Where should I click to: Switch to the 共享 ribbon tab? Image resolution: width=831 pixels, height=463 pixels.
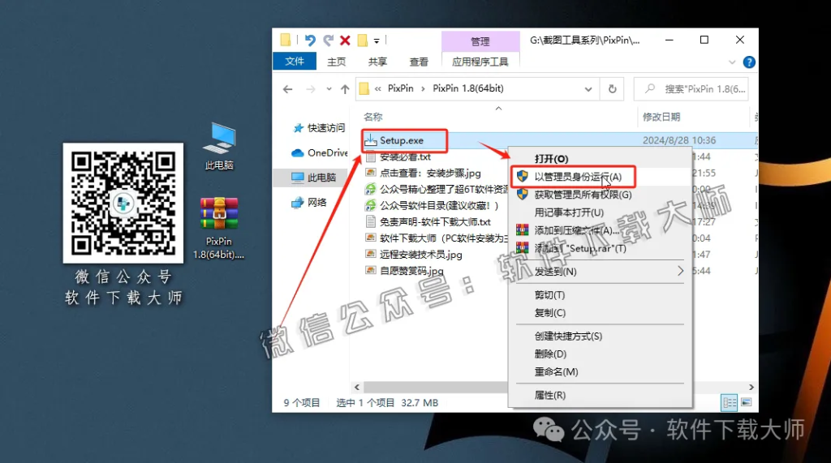click(377, 62)
